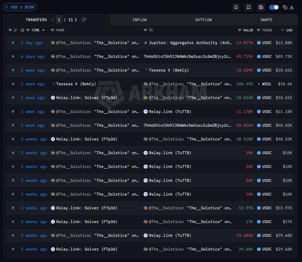302x262 pixels.
Task: Click the 17K value cell
Action: (x=249, y=222)
